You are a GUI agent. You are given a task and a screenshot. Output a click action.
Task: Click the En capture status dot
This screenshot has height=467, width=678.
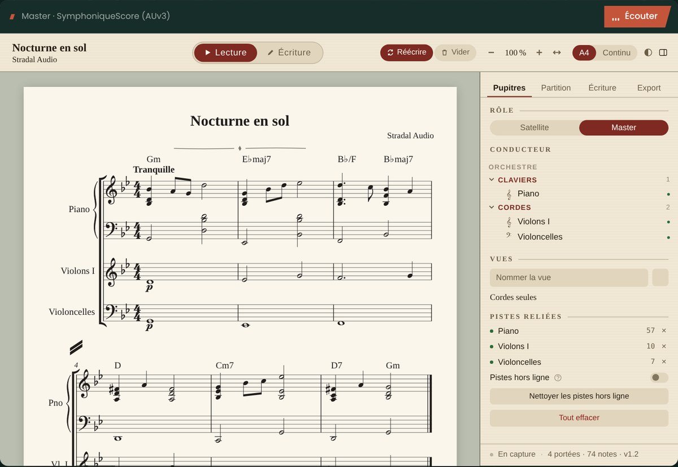tap(492, 454)
